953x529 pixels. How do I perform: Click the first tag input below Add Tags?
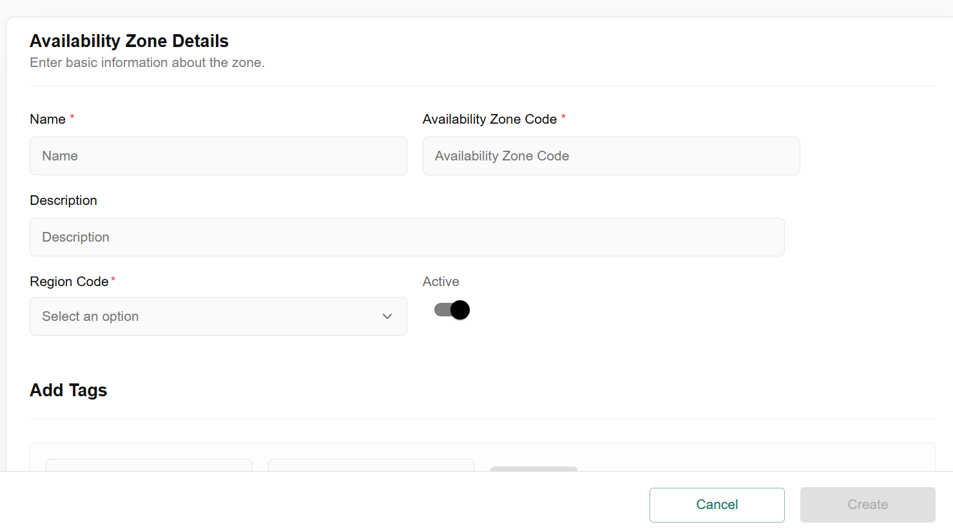click(149, 465)
